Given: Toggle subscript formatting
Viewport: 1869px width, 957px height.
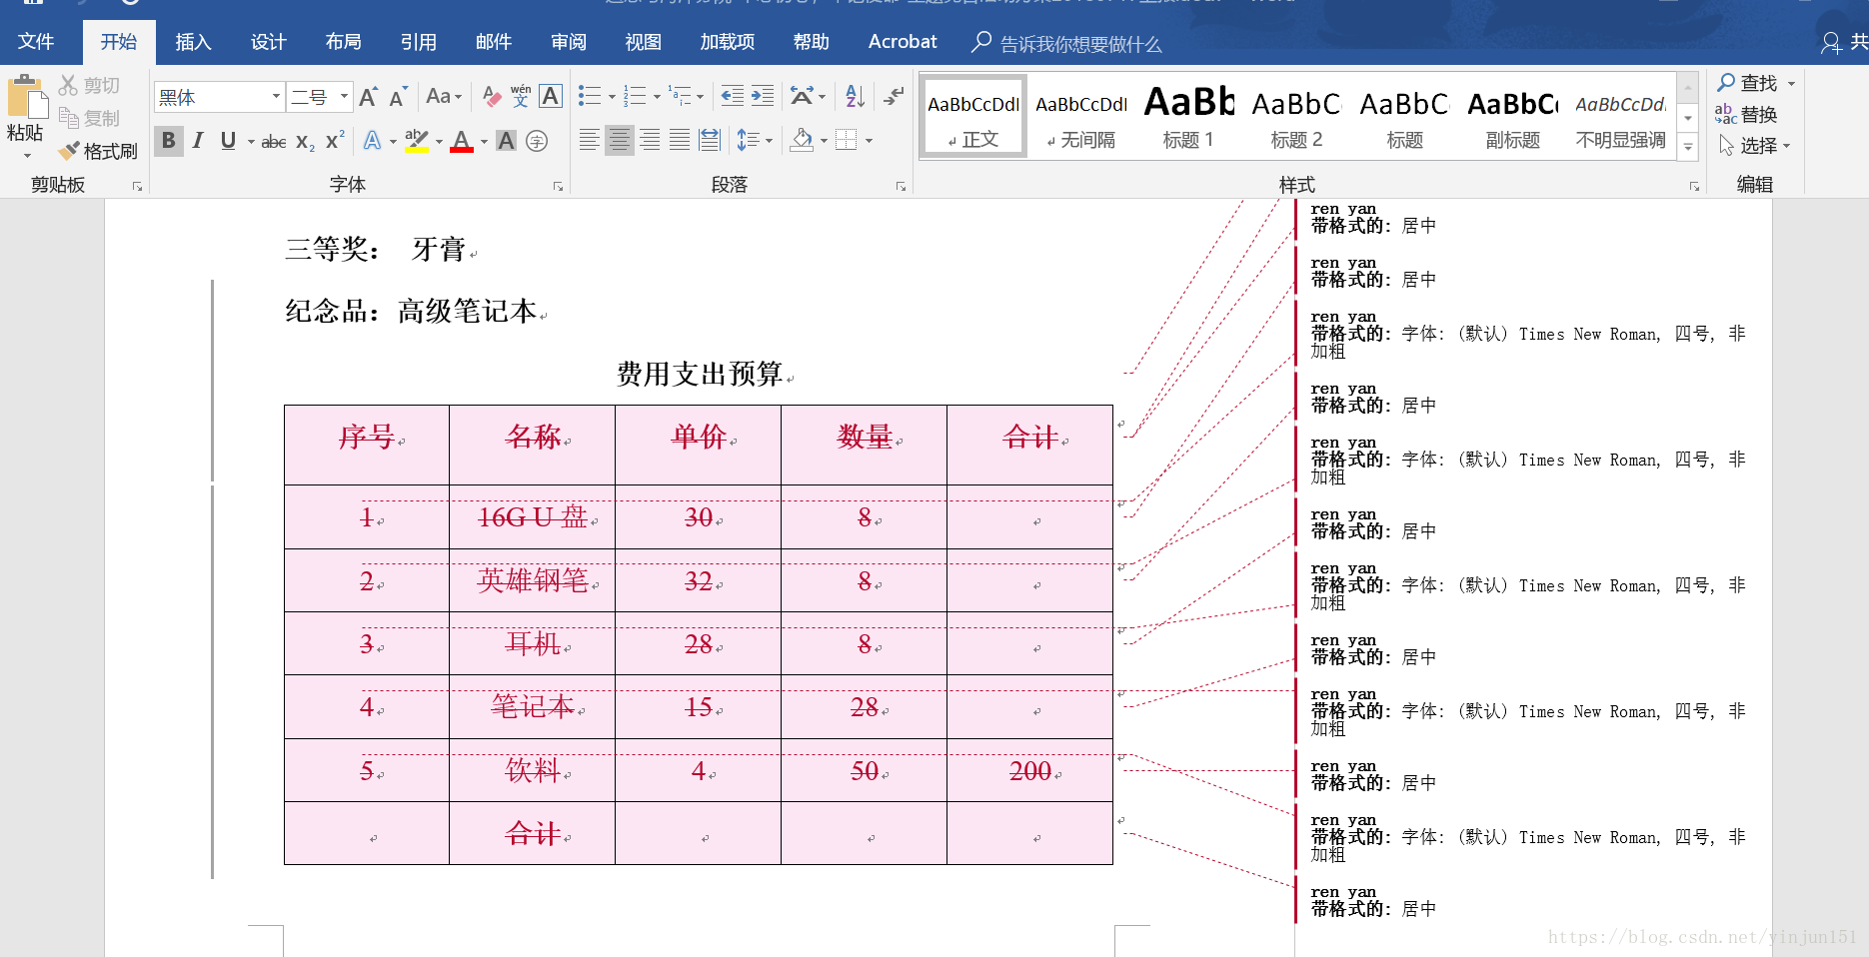Looking at the screenshot, I should (x=305, y=142).
